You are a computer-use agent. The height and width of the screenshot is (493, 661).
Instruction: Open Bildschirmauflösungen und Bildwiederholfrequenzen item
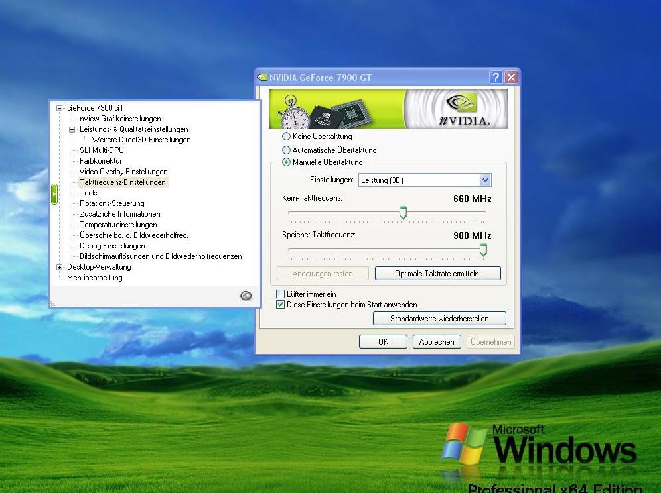pyautogui.click(x=161, y=256)
